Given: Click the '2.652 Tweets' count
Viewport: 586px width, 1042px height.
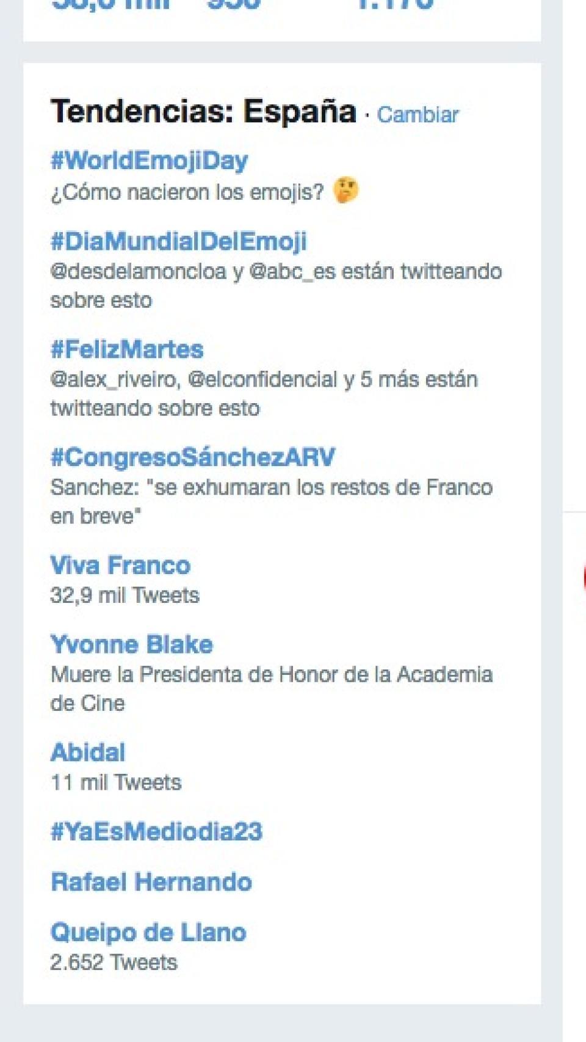Looking at the screenshot, I should [x=114, y=963].
